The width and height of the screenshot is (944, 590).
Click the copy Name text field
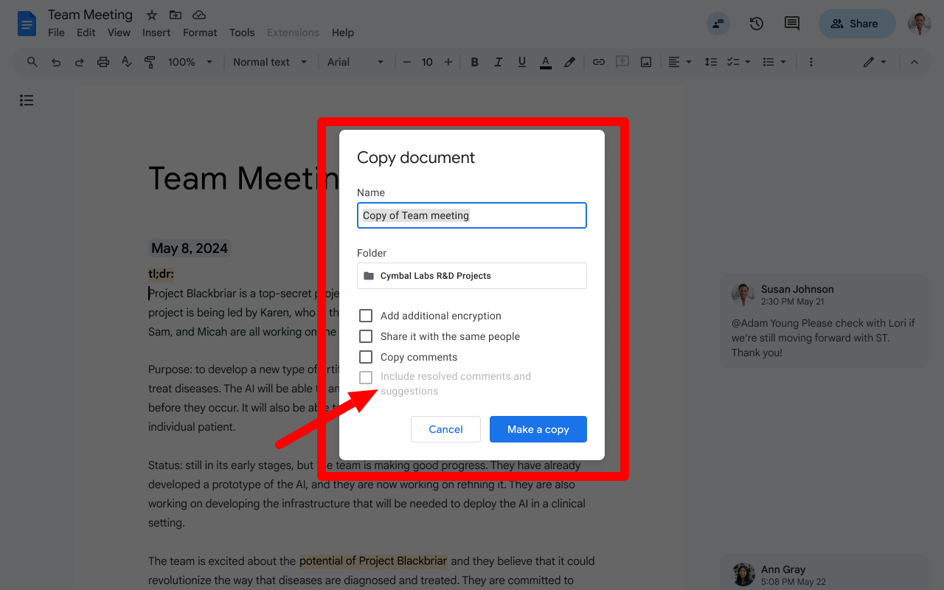pyautogui.click(x=472, y=215)
